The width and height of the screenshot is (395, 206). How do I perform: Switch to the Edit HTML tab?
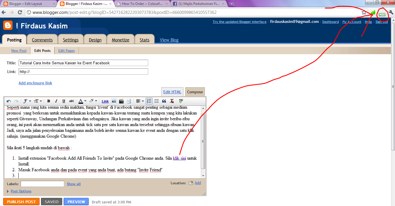[x=172, y=92]
